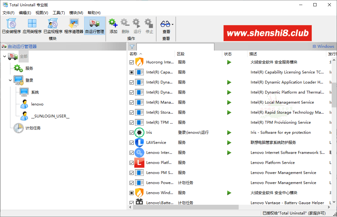Select the lenovo user node
The height and width of the screenshot is (217, 337).
click(x=37, y=104)
